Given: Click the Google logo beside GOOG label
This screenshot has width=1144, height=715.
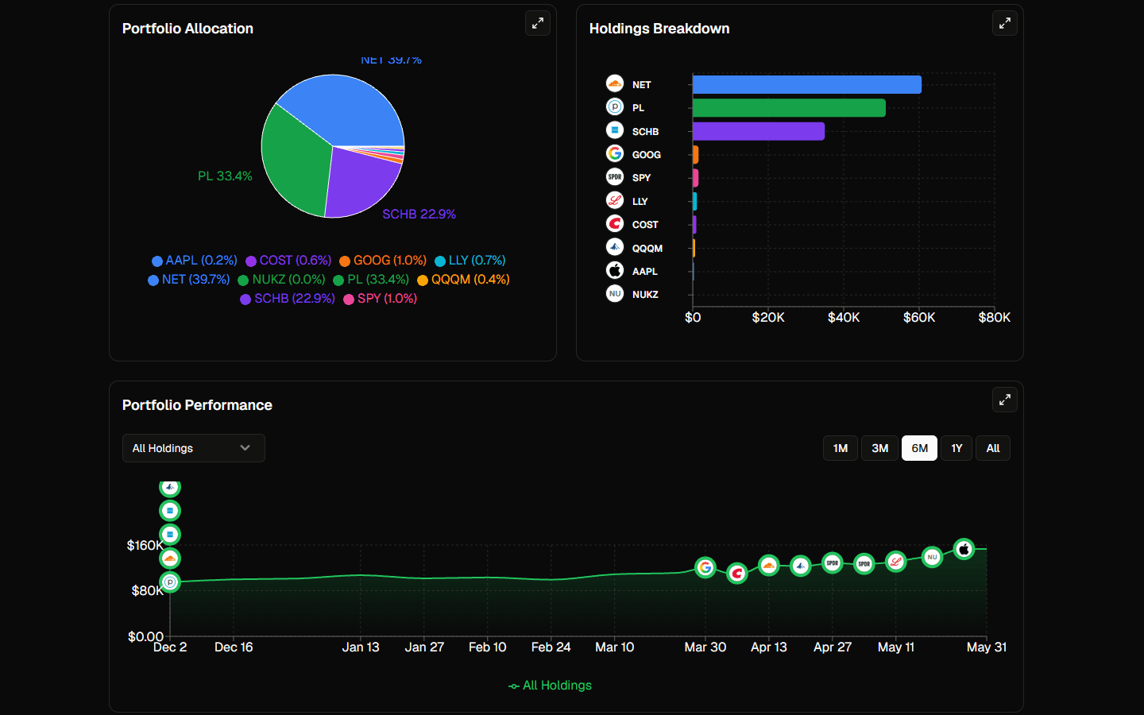Looking at the screenshot, I should [615, 153].
